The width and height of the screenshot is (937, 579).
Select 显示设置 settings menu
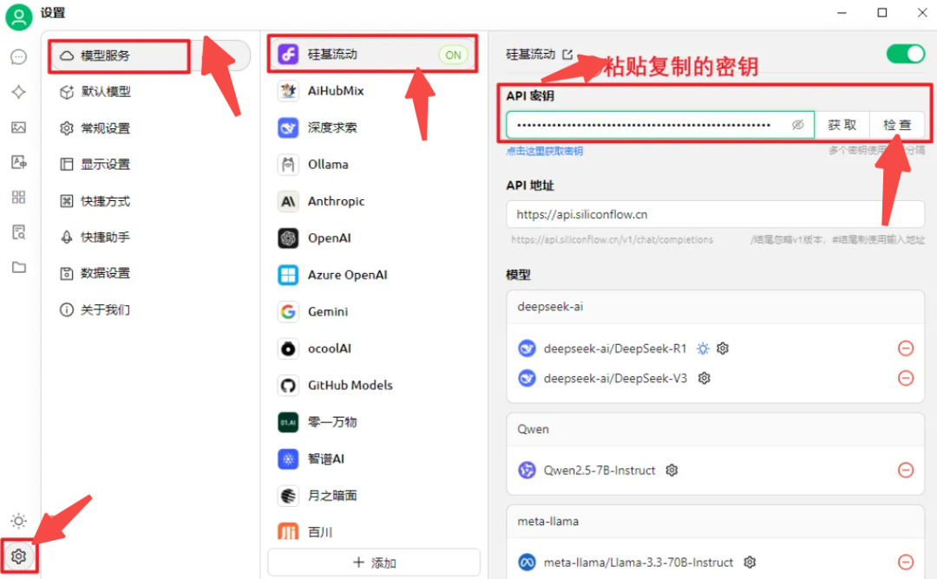tap(150, 164)
